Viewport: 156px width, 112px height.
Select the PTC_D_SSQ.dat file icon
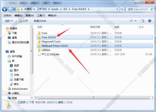tap(39, 54)
